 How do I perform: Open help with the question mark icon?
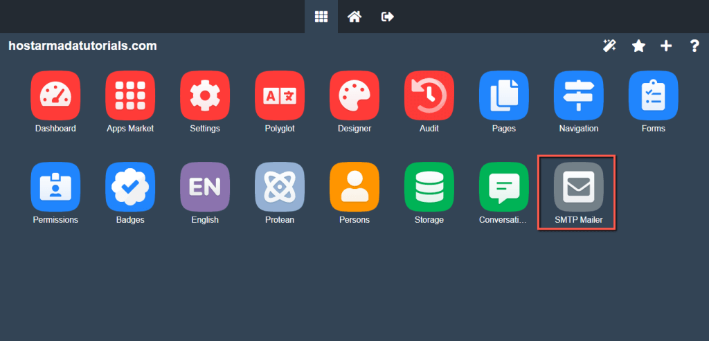point(695,46)
